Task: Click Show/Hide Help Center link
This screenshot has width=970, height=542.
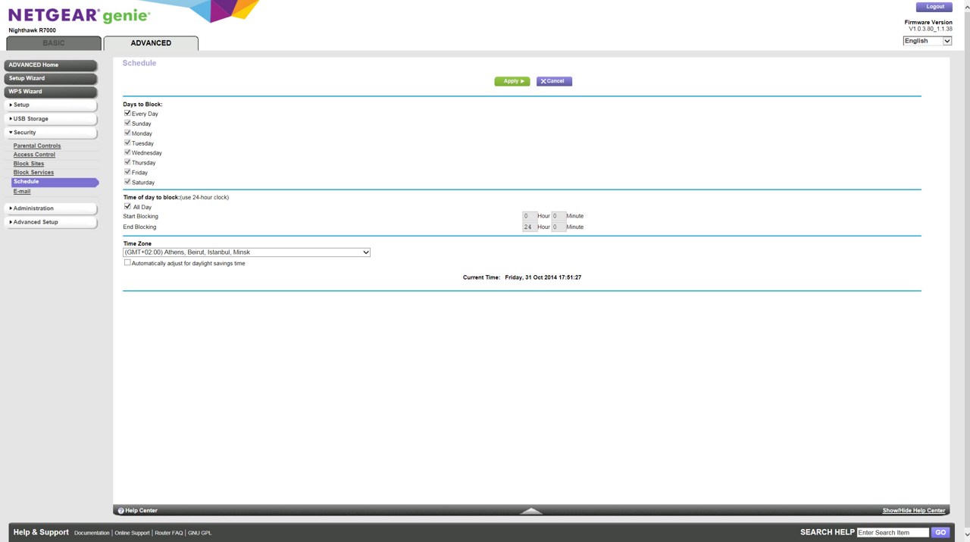Action: [x=913, y=511]
